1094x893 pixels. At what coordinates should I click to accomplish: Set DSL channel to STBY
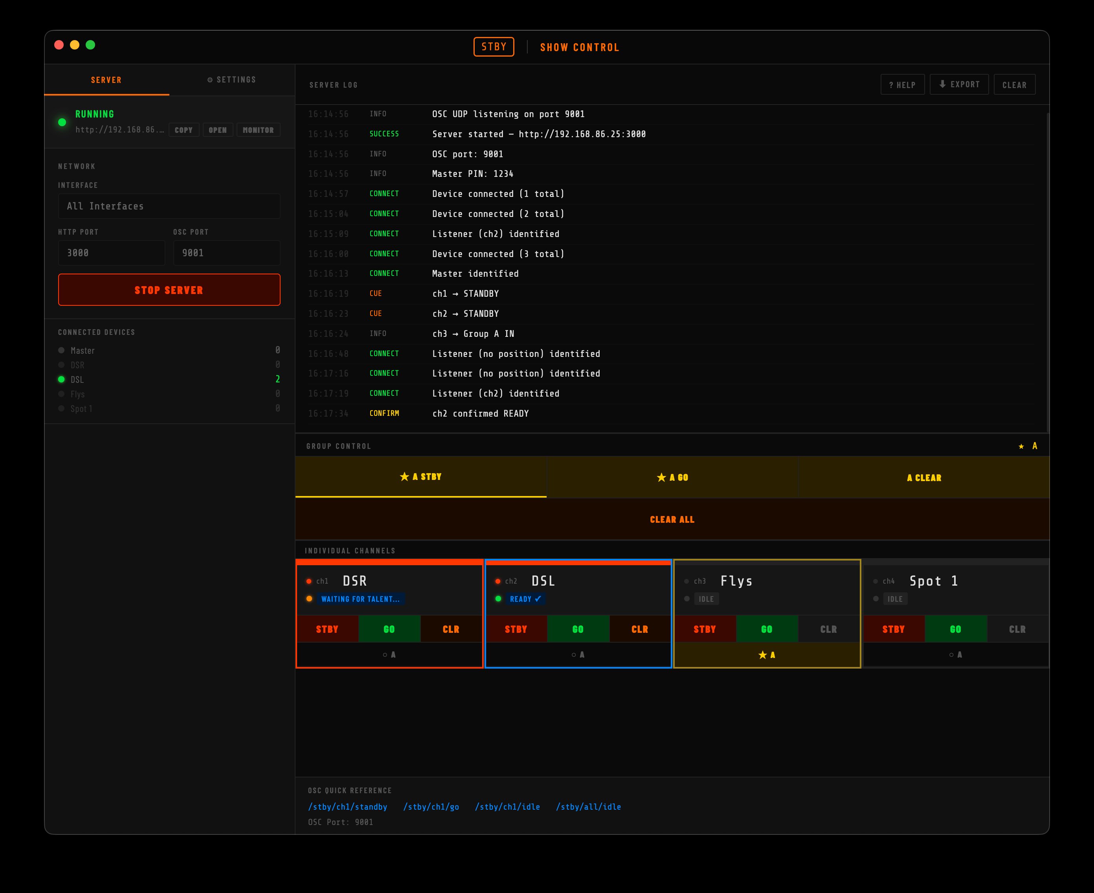coord(516,628)
